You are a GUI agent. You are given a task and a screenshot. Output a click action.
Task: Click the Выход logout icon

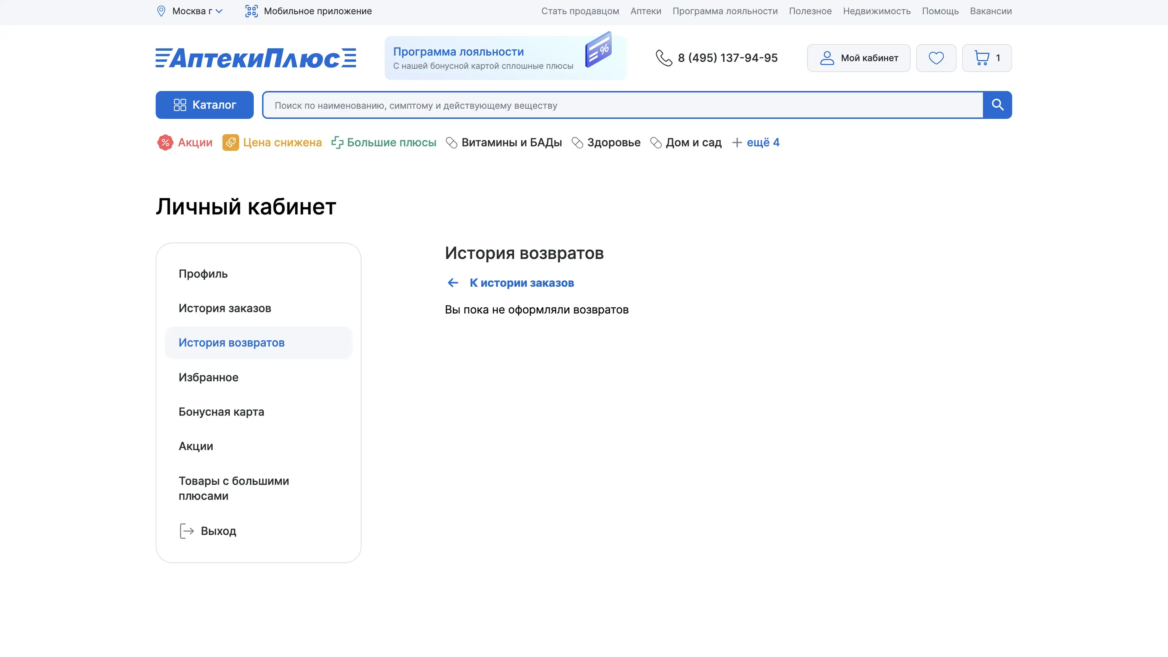pos(186,531)
